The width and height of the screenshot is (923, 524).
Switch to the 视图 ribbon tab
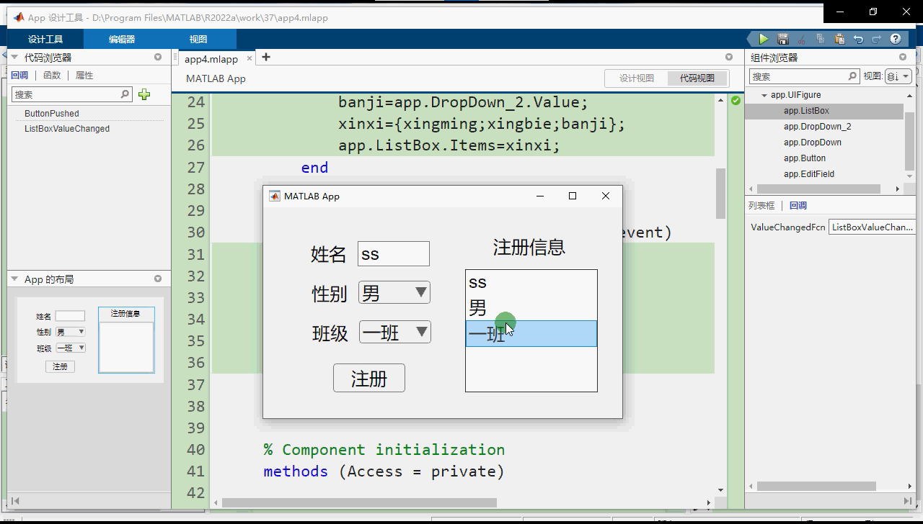click(x=198, y=39)
